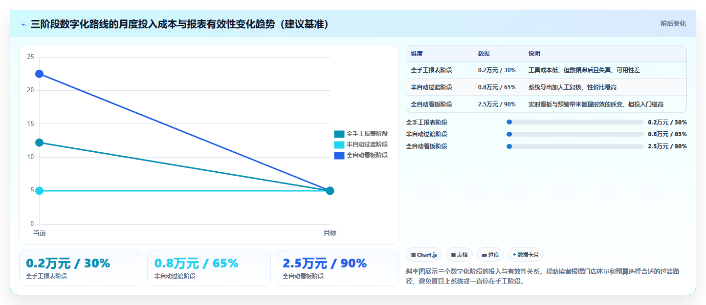Image resolution: width=706 pixels, height=305 pixels.
Task: Select the 0.8万元 / 65% data card
Action: click(x=209, y=268)
